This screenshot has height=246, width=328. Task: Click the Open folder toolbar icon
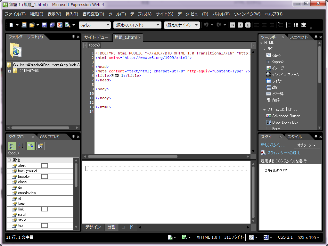32,25
